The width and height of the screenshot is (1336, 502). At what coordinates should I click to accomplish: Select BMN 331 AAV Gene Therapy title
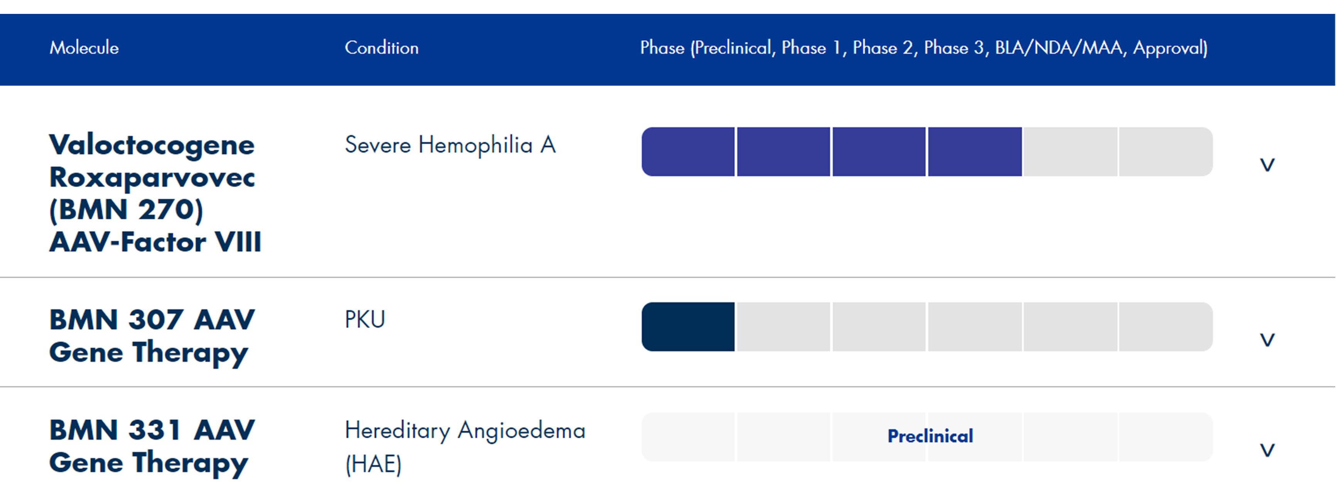(x=152, y=446)
